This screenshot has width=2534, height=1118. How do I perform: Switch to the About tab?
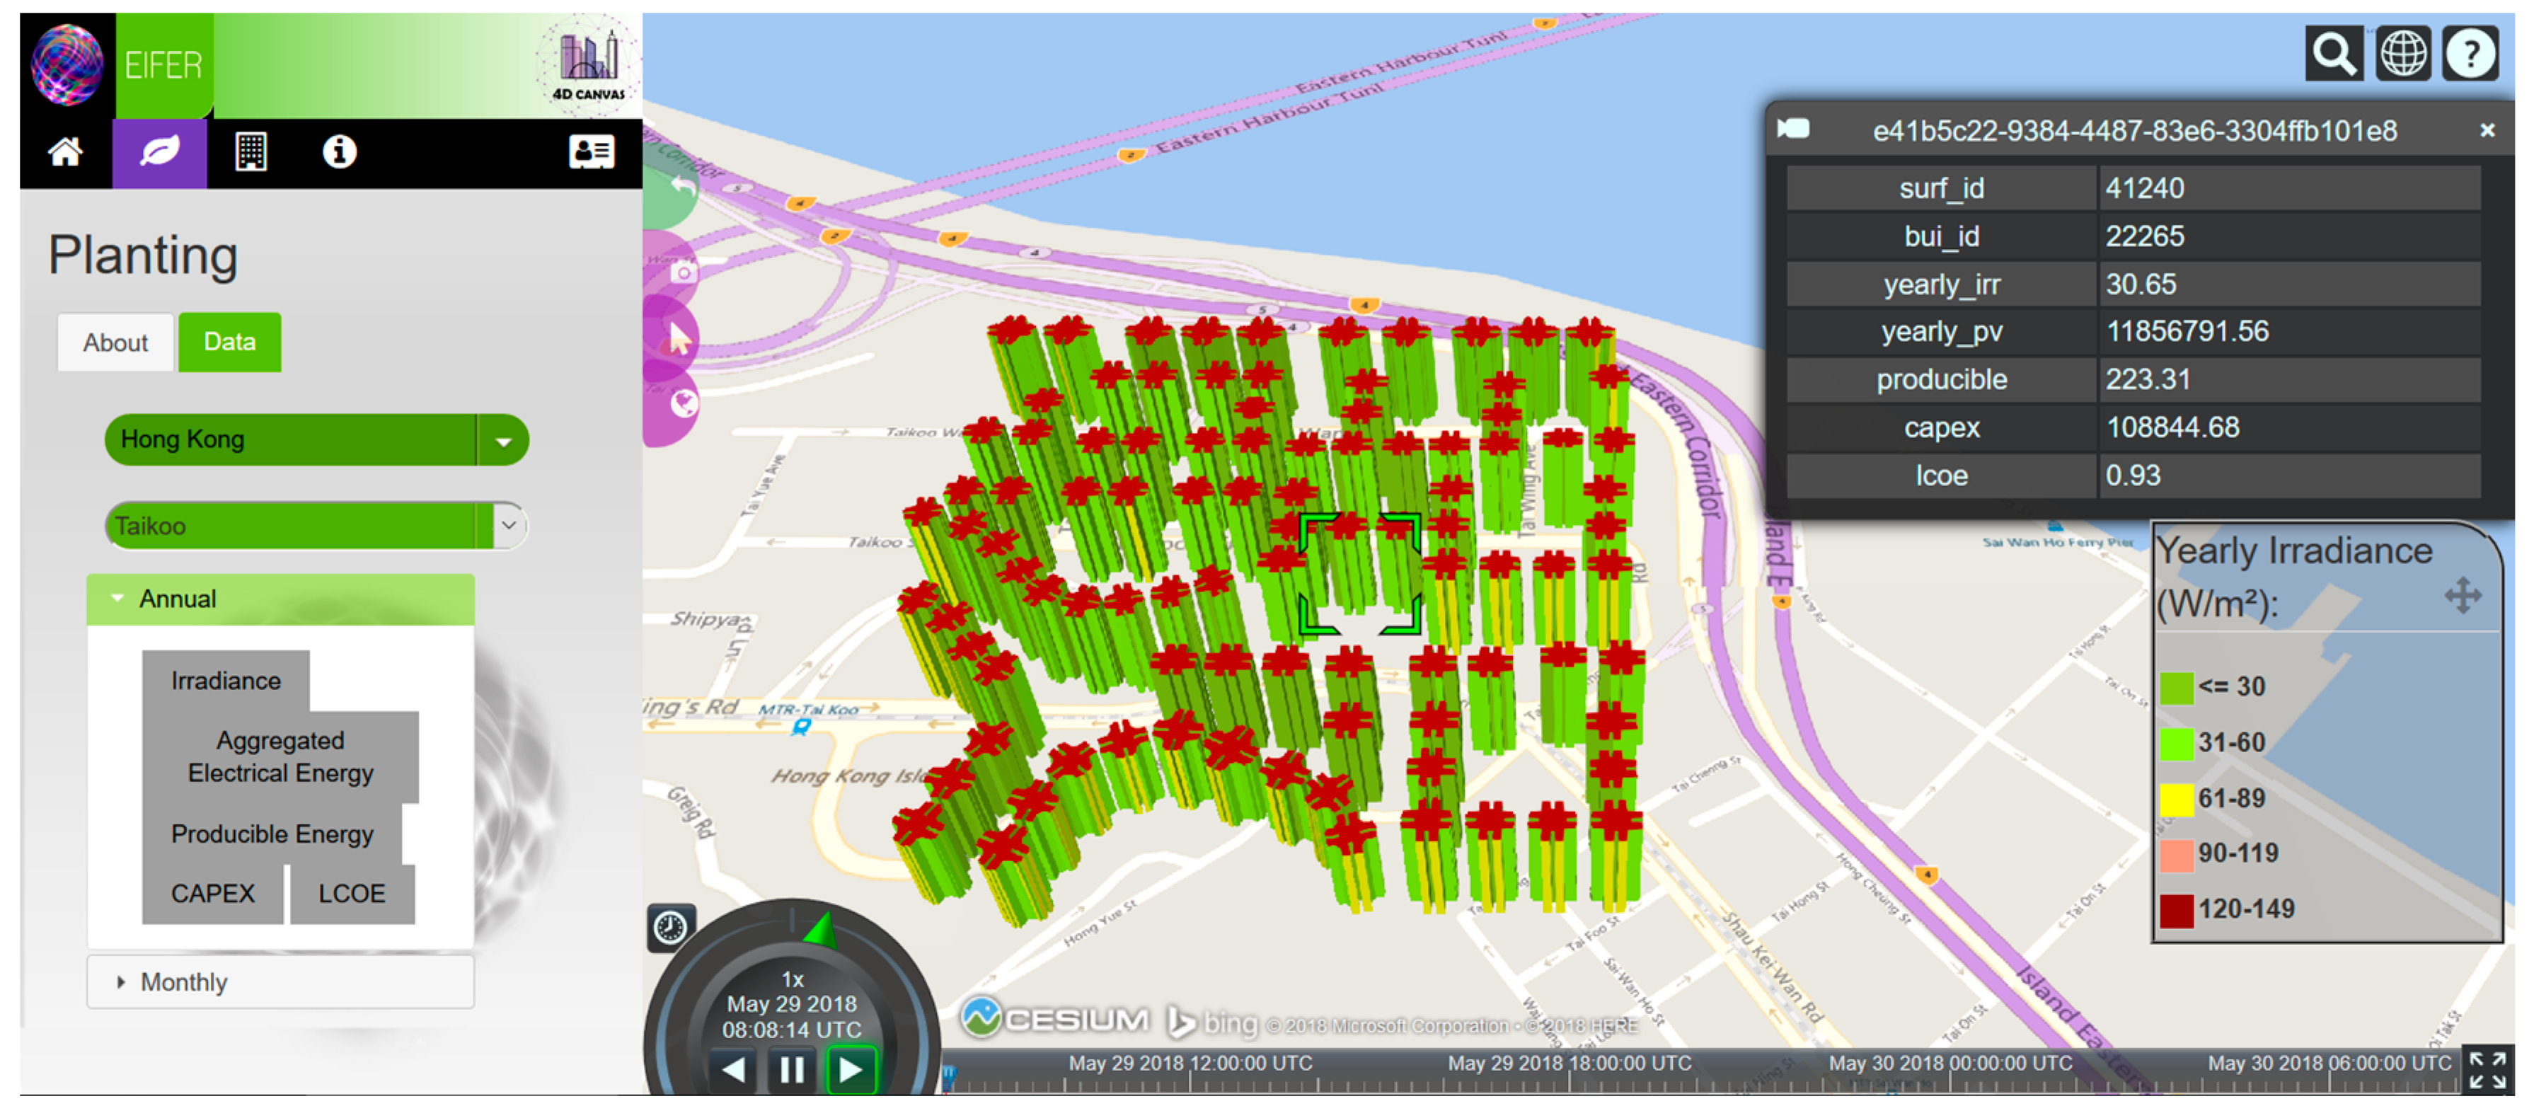pyautogui.click(x=115, y=342)
